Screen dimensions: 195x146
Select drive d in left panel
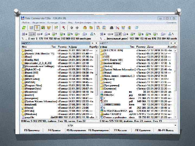tap(40, 34)
